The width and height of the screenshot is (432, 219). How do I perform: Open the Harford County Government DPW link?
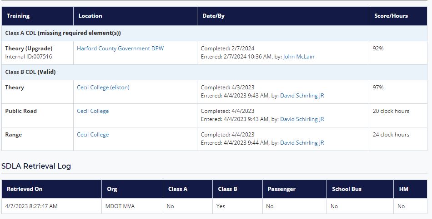tap(120, 49)
